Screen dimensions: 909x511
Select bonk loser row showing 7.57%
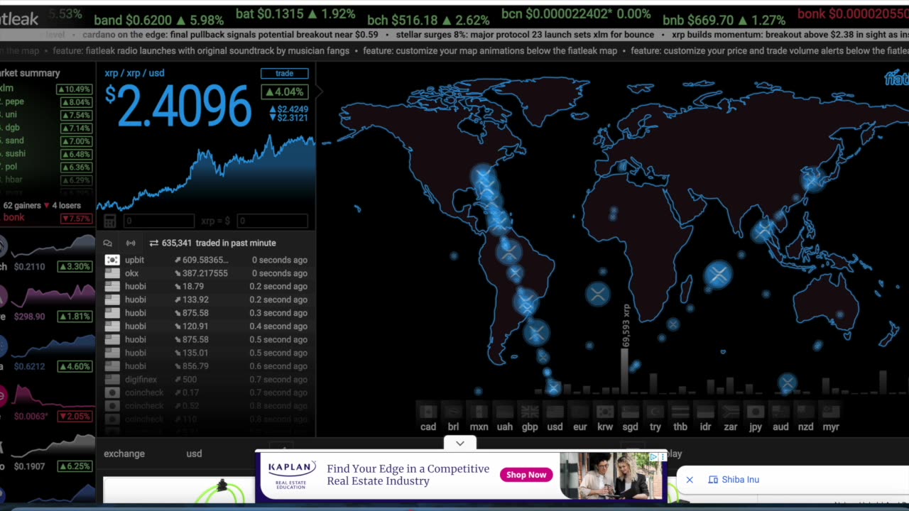pyautogui.click(x=47, y=218)
